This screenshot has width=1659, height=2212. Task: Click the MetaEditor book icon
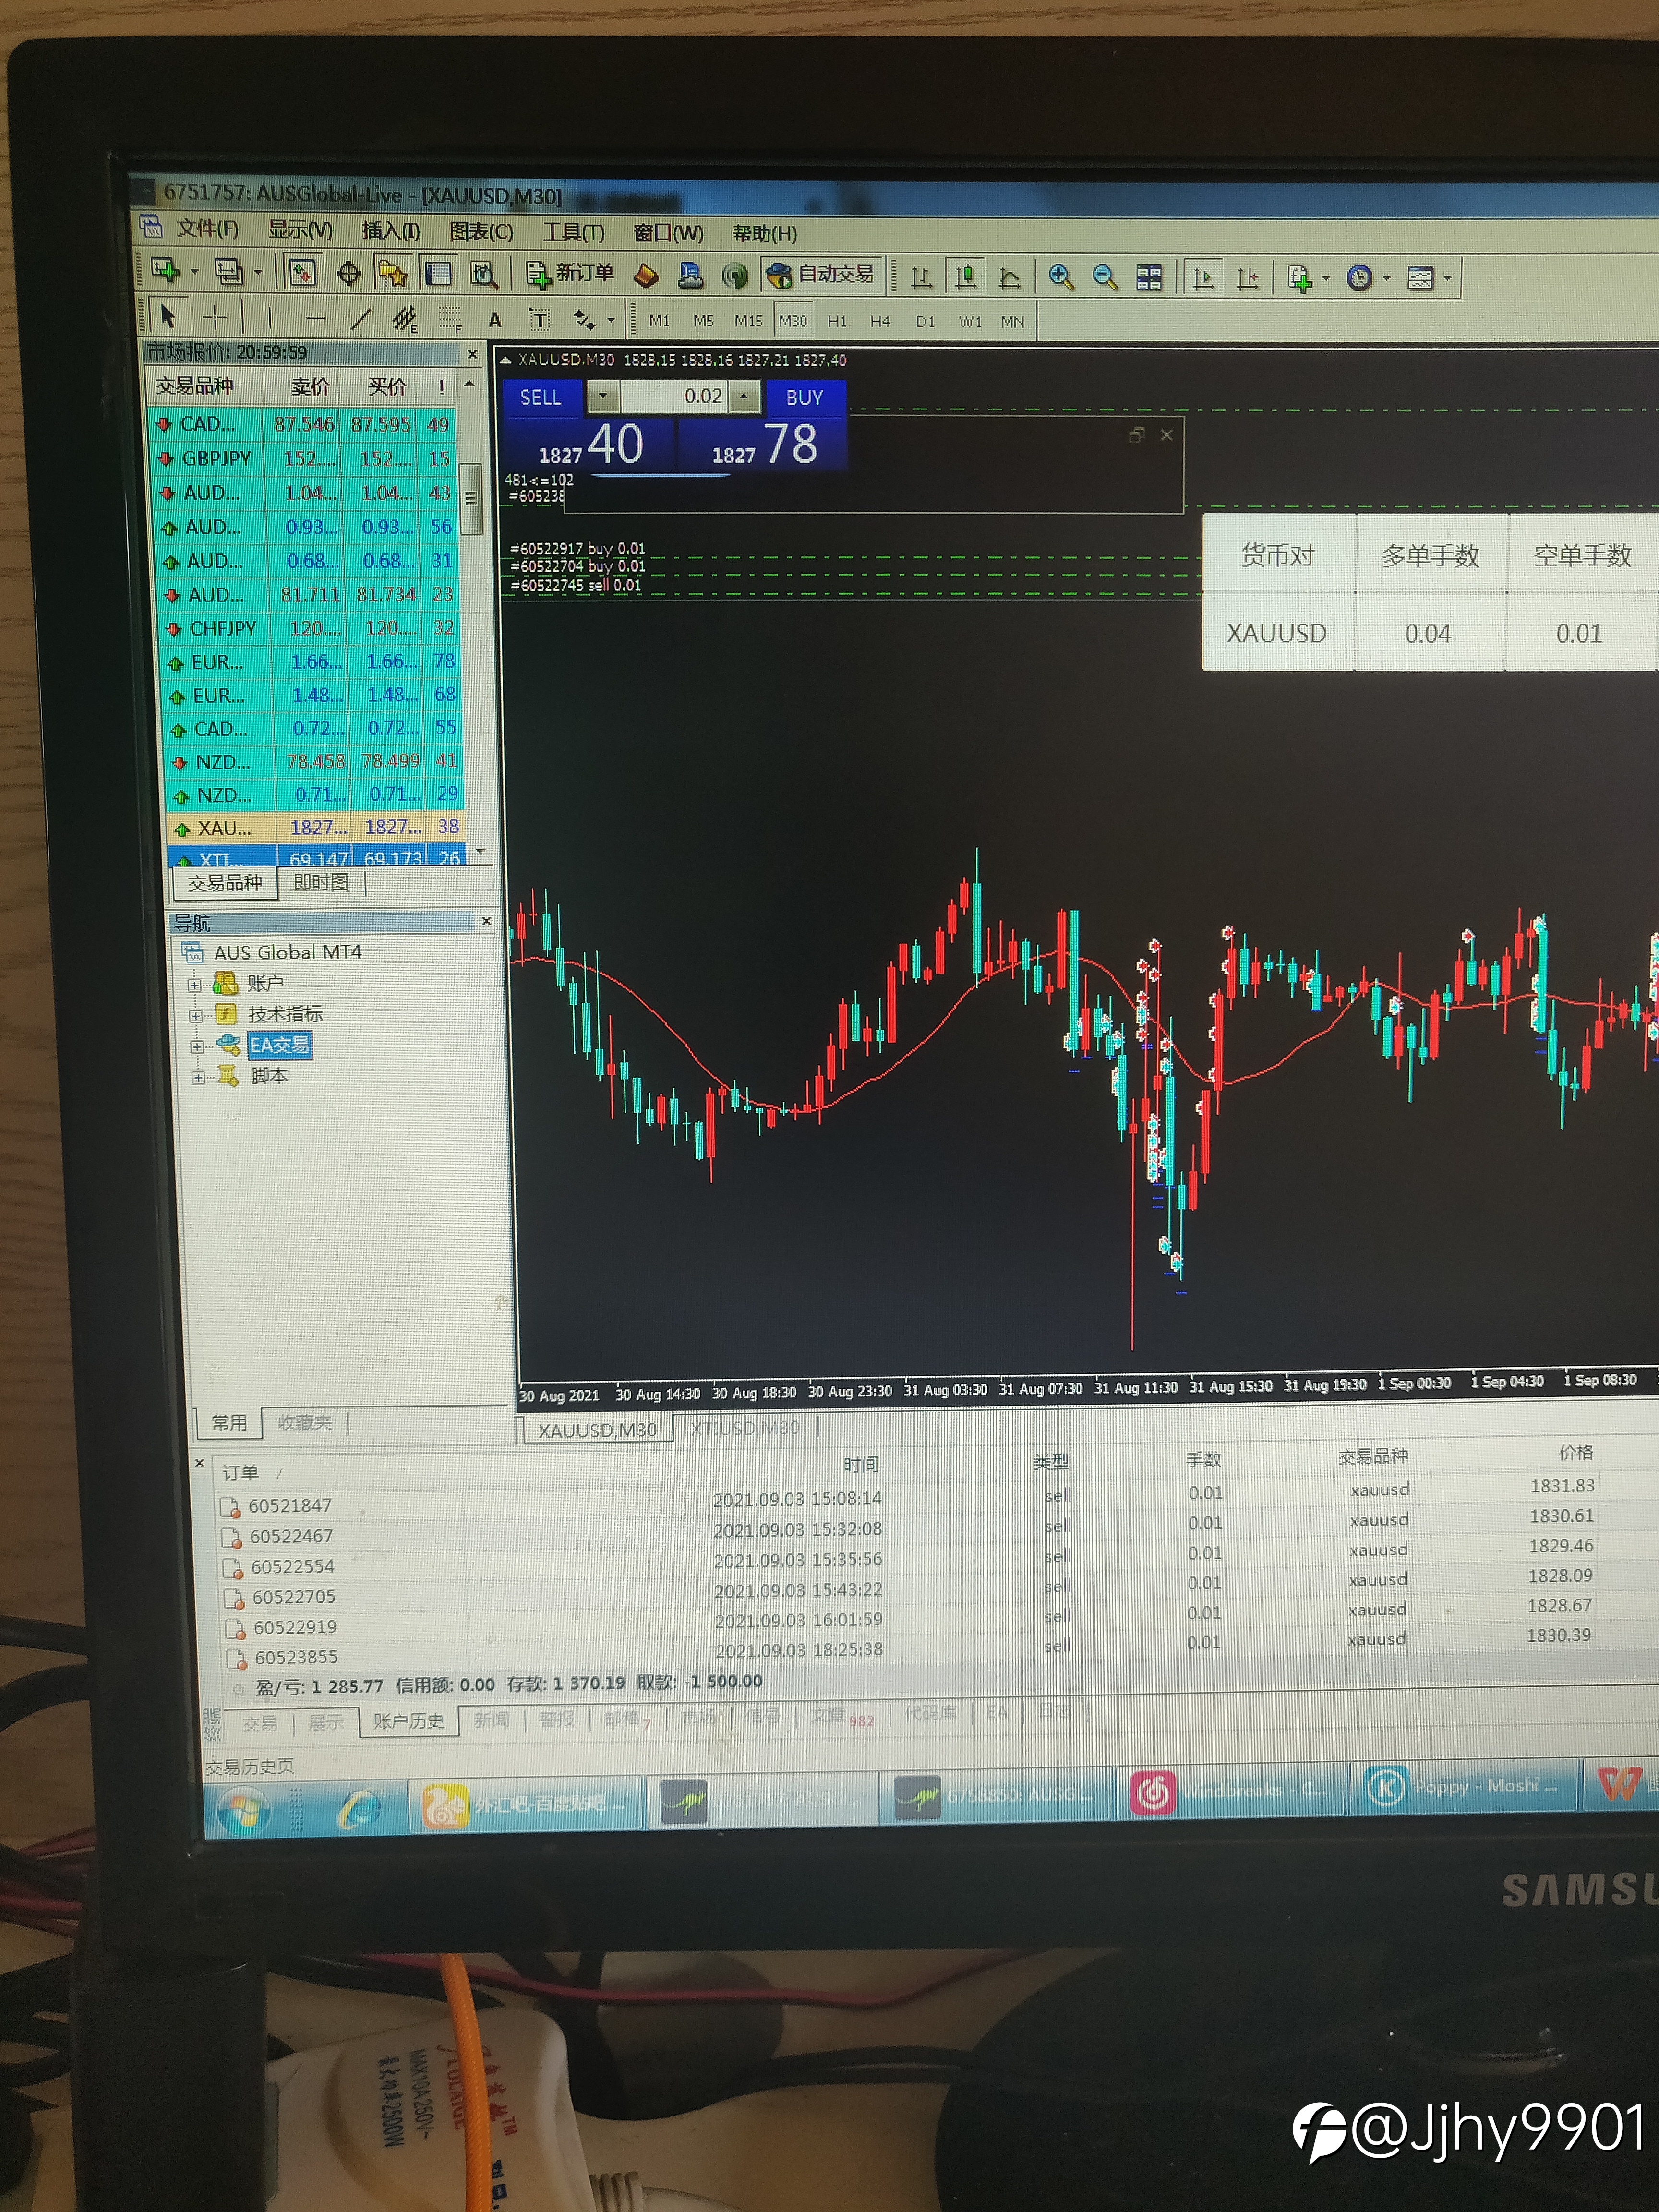[646, 275]
